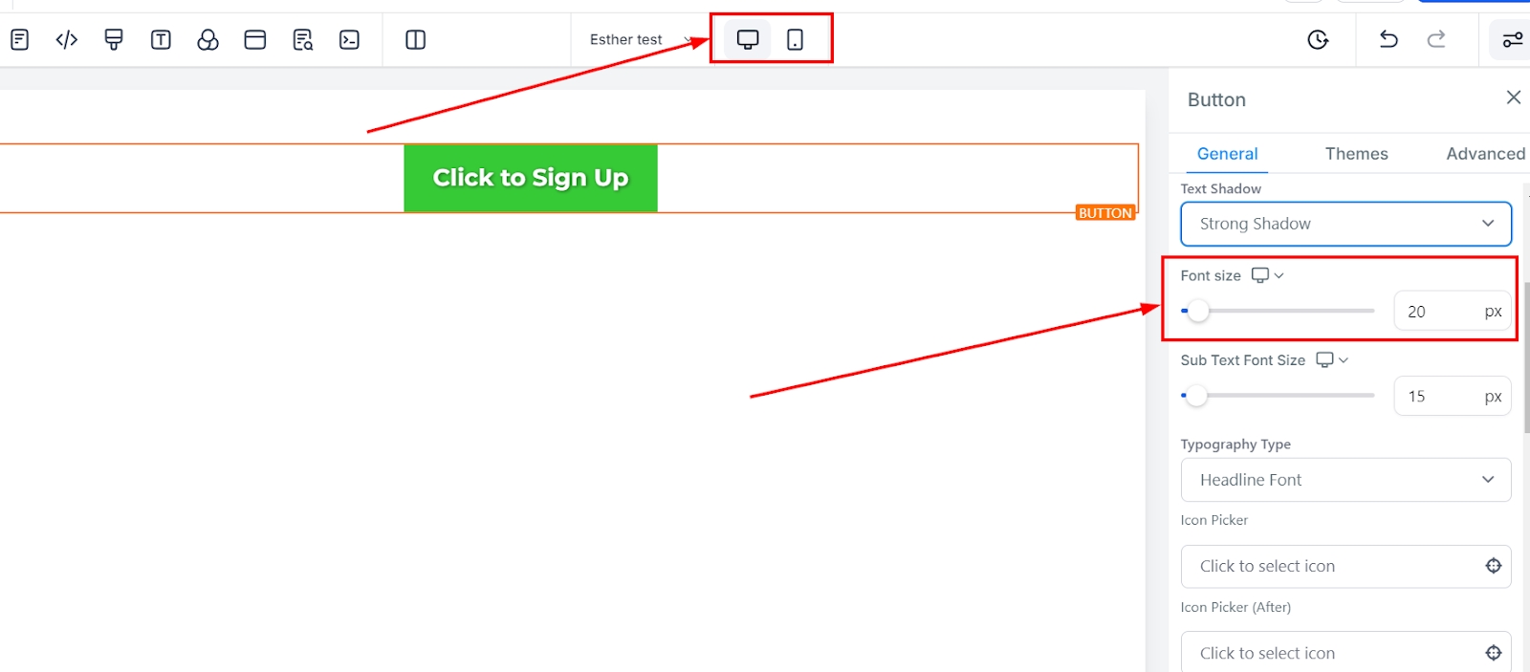The image size is (1530, 672).
Task: Open the Advanced tab
Action: coord(1485,153)
